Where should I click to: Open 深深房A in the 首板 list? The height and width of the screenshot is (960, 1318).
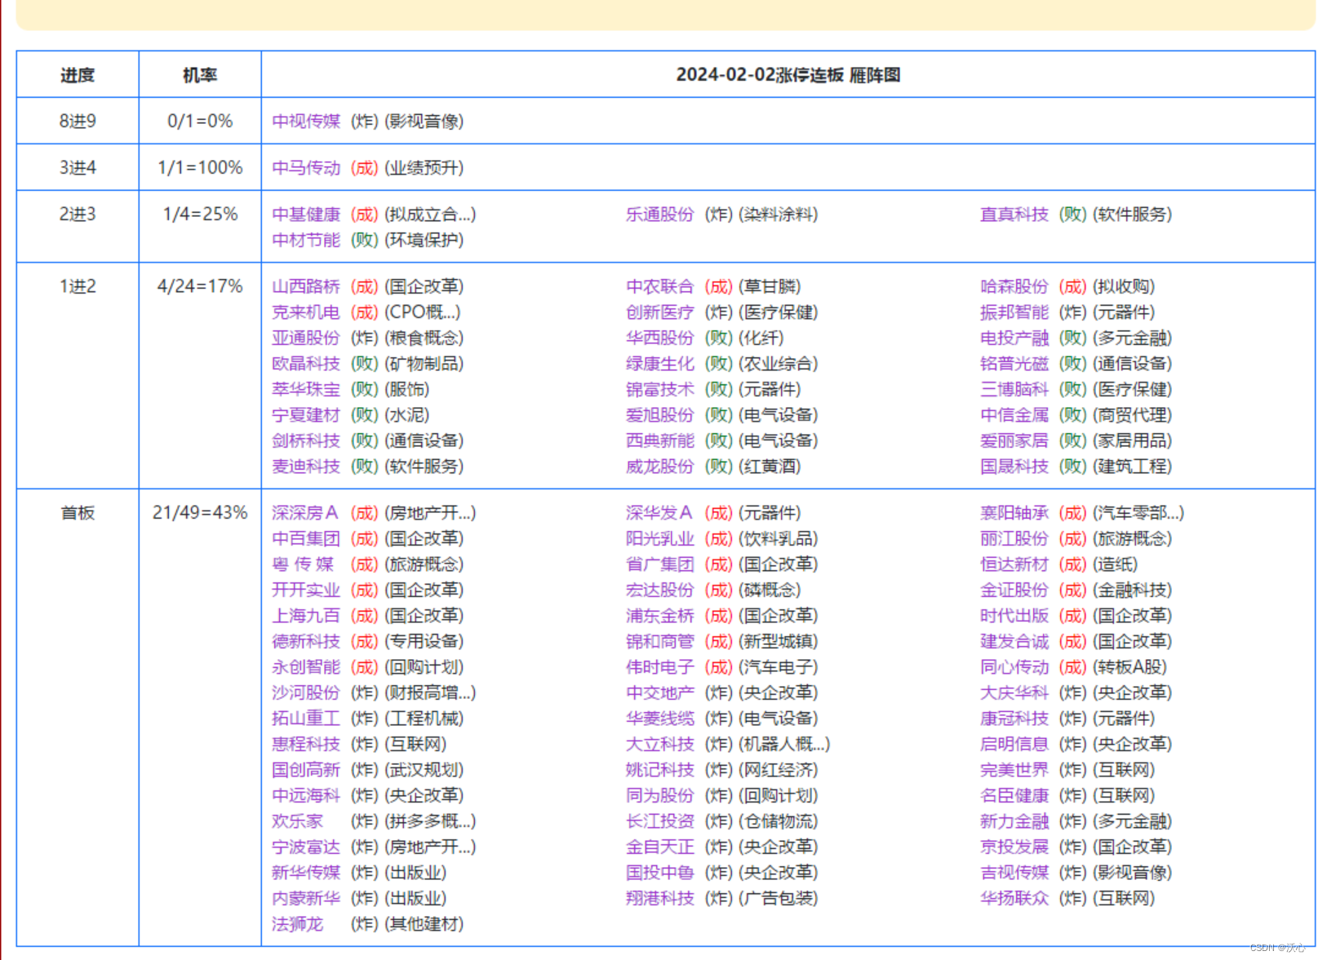[304, 513]
